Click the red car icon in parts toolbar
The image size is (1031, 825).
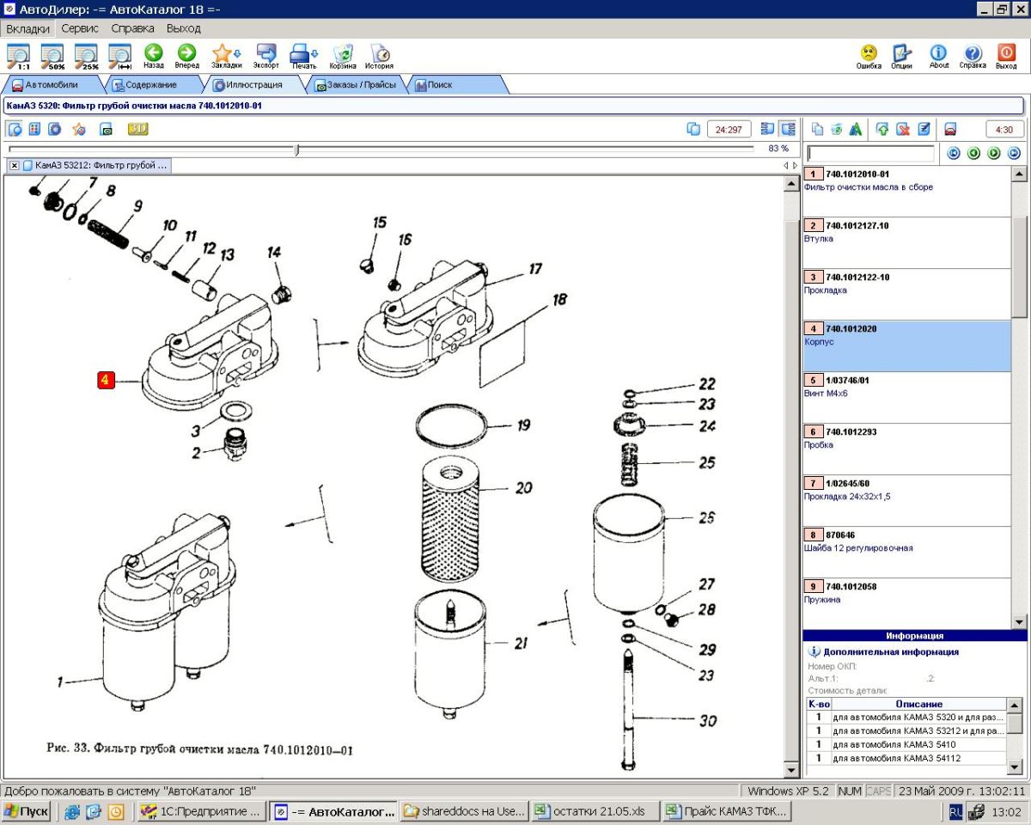(x=951, y=129)
